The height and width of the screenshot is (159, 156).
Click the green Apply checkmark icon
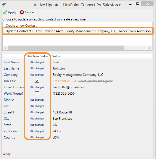(5, 12)
